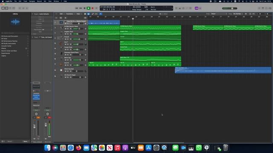Click the Play button in the transport

88,8
